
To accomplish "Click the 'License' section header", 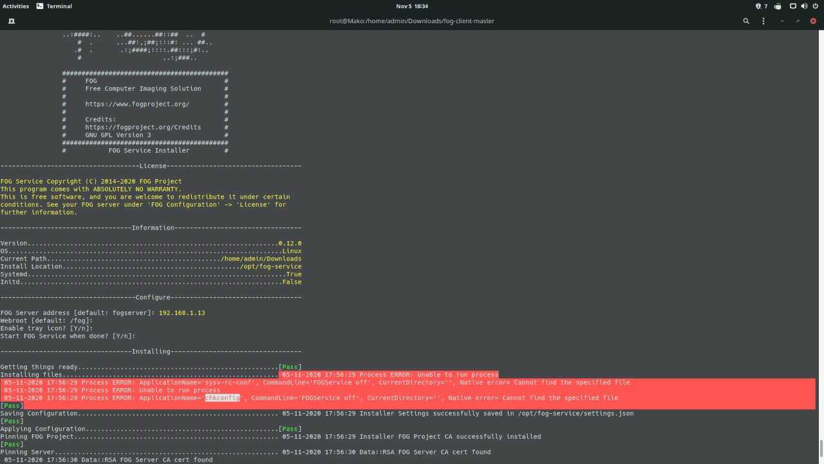I will pos(153,166).
